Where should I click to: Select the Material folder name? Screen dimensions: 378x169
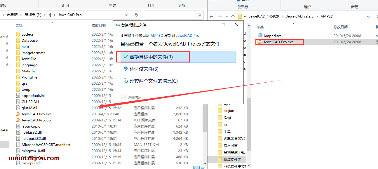[29, 71]
